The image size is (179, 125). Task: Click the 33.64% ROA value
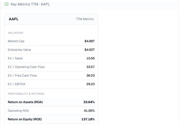(89, 102)
